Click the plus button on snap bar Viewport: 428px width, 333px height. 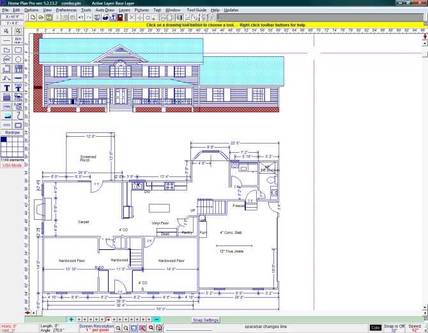(x=72, y=320)
